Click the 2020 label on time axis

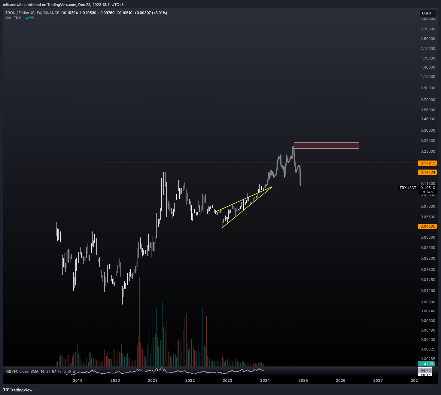coord(115,381)
